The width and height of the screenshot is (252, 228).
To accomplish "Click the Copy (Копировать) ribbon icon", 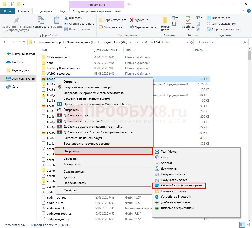I will pos(41,21).
